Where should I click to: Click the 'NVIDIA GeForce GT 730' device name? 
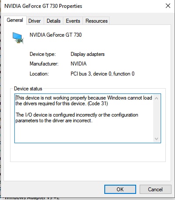(55, 35)
